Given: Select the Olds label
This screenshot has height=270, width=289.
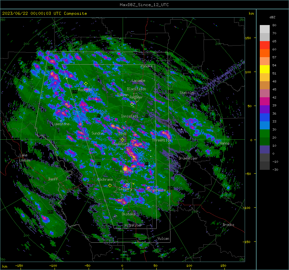Looking at the screenshot, I should pyautogui.click(x=123, y=134).
